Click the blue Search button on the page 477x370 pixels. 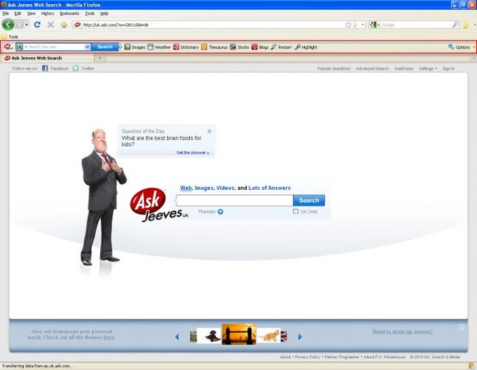pyautogui.click(x=309, y=200)
